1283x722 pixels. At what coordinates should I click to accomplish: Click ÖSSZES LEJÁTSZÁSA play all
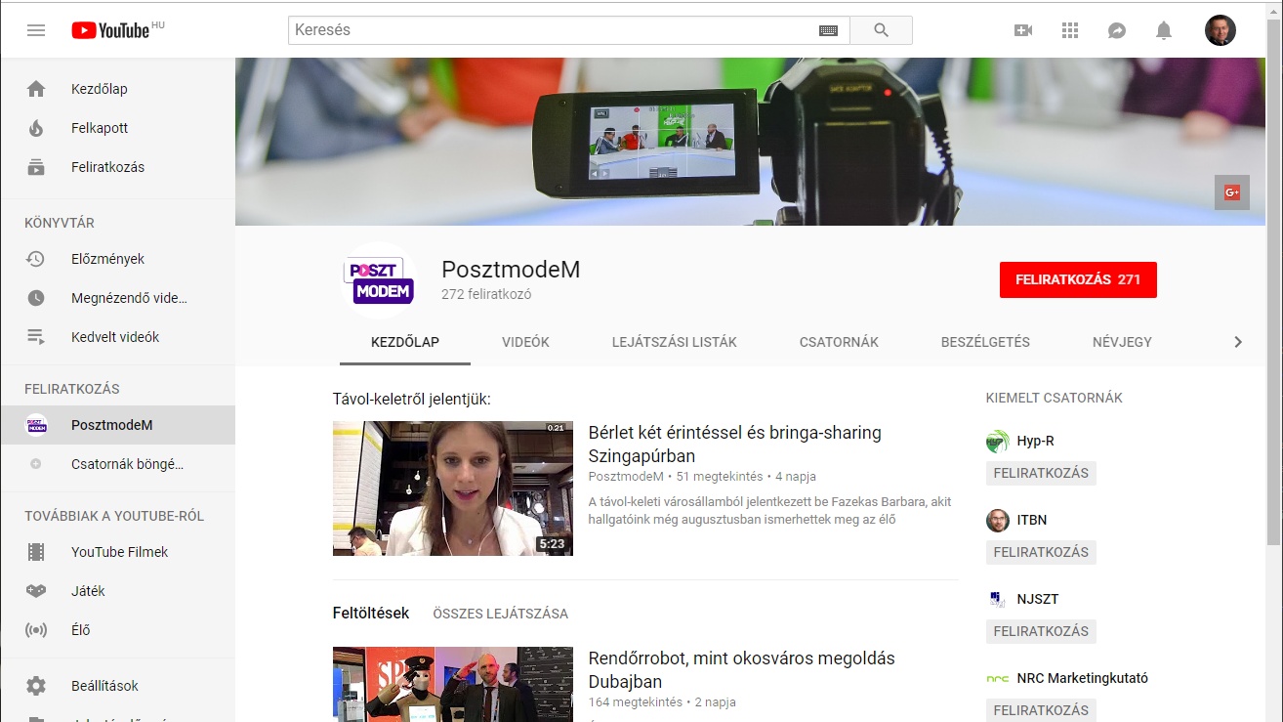click(501, 614)
